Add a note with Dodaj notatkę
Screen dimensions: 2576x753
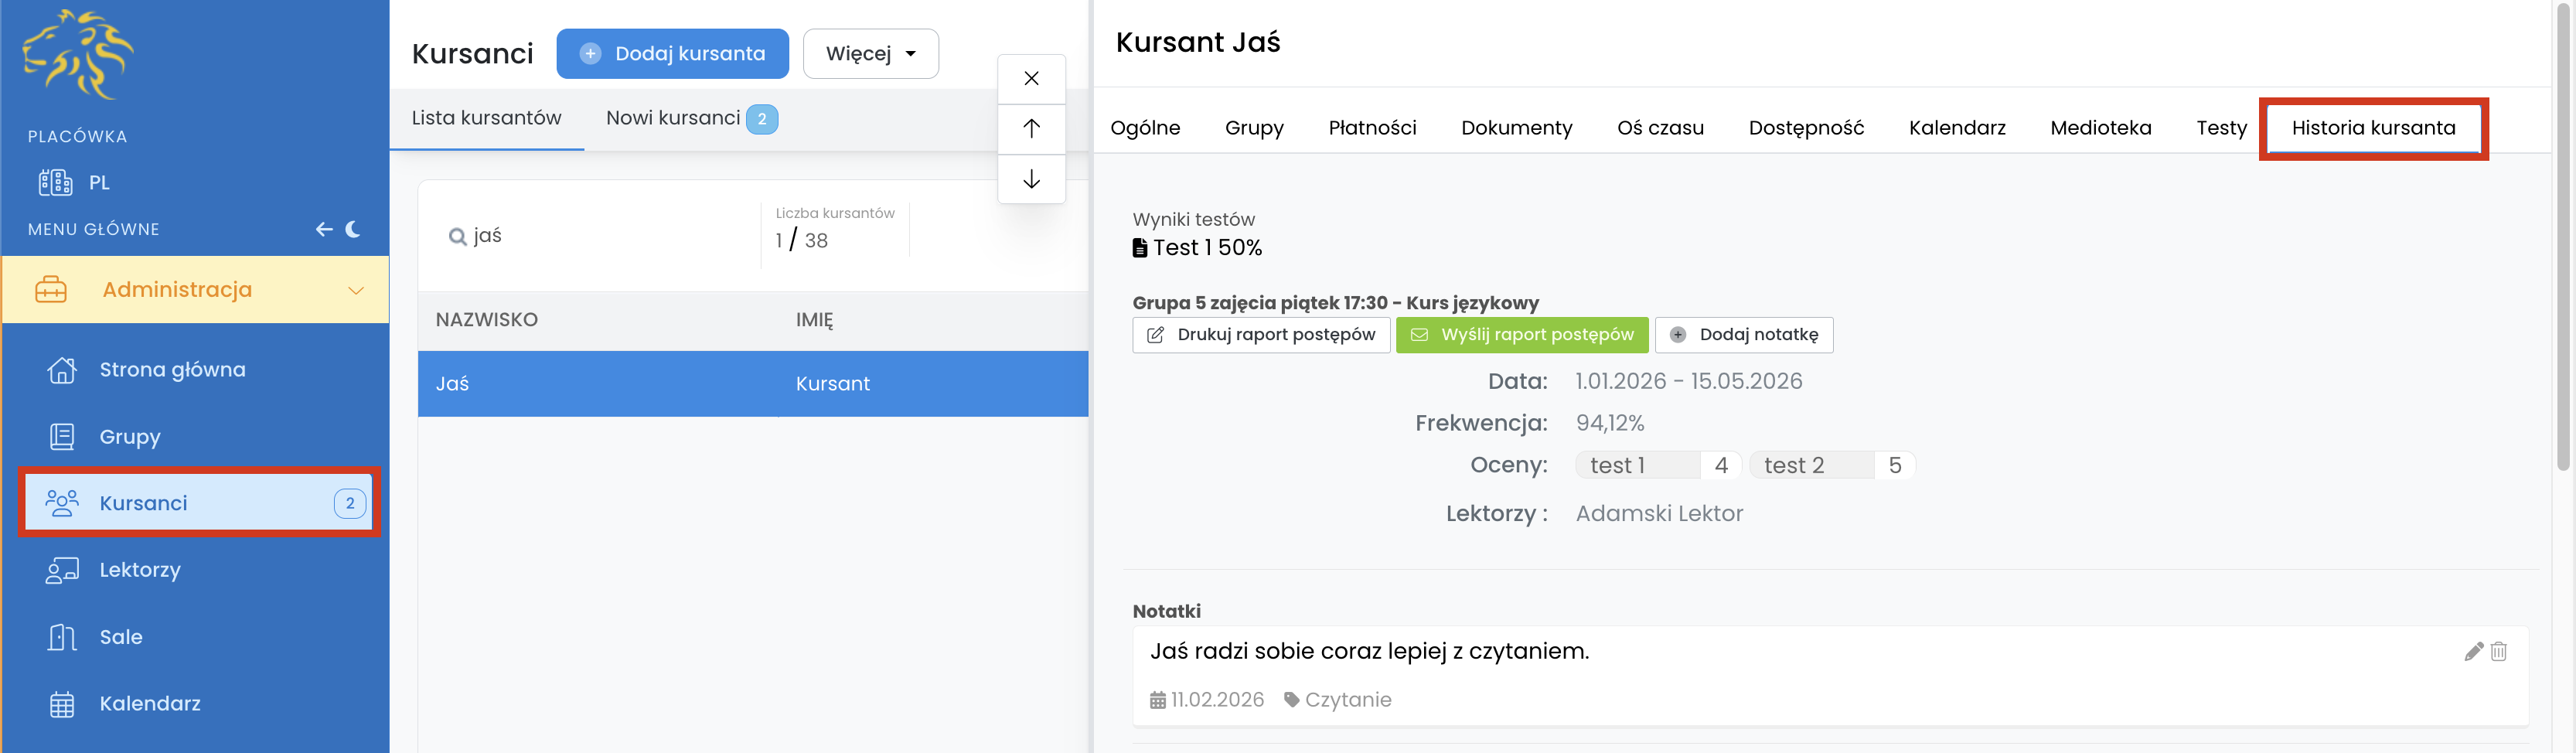[x=1743, y=335]
